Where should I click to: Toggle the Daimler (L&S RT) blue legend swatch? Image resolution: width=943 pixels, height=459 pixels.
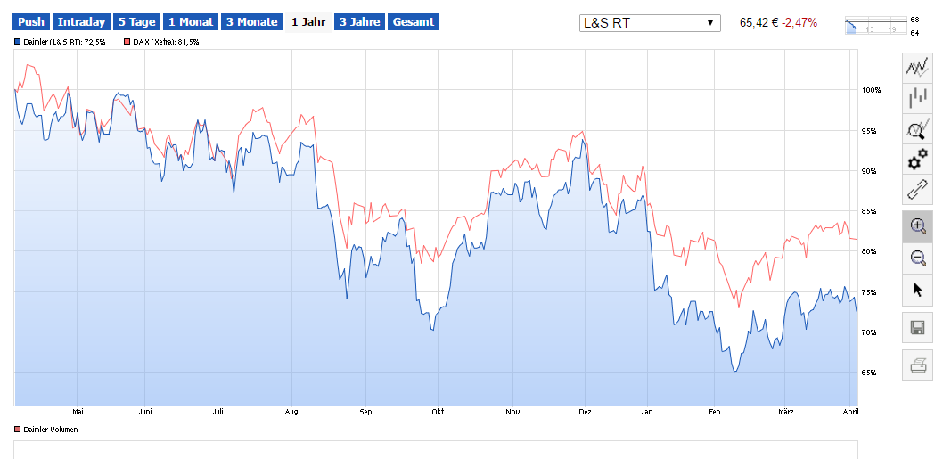tap(18, 42)
